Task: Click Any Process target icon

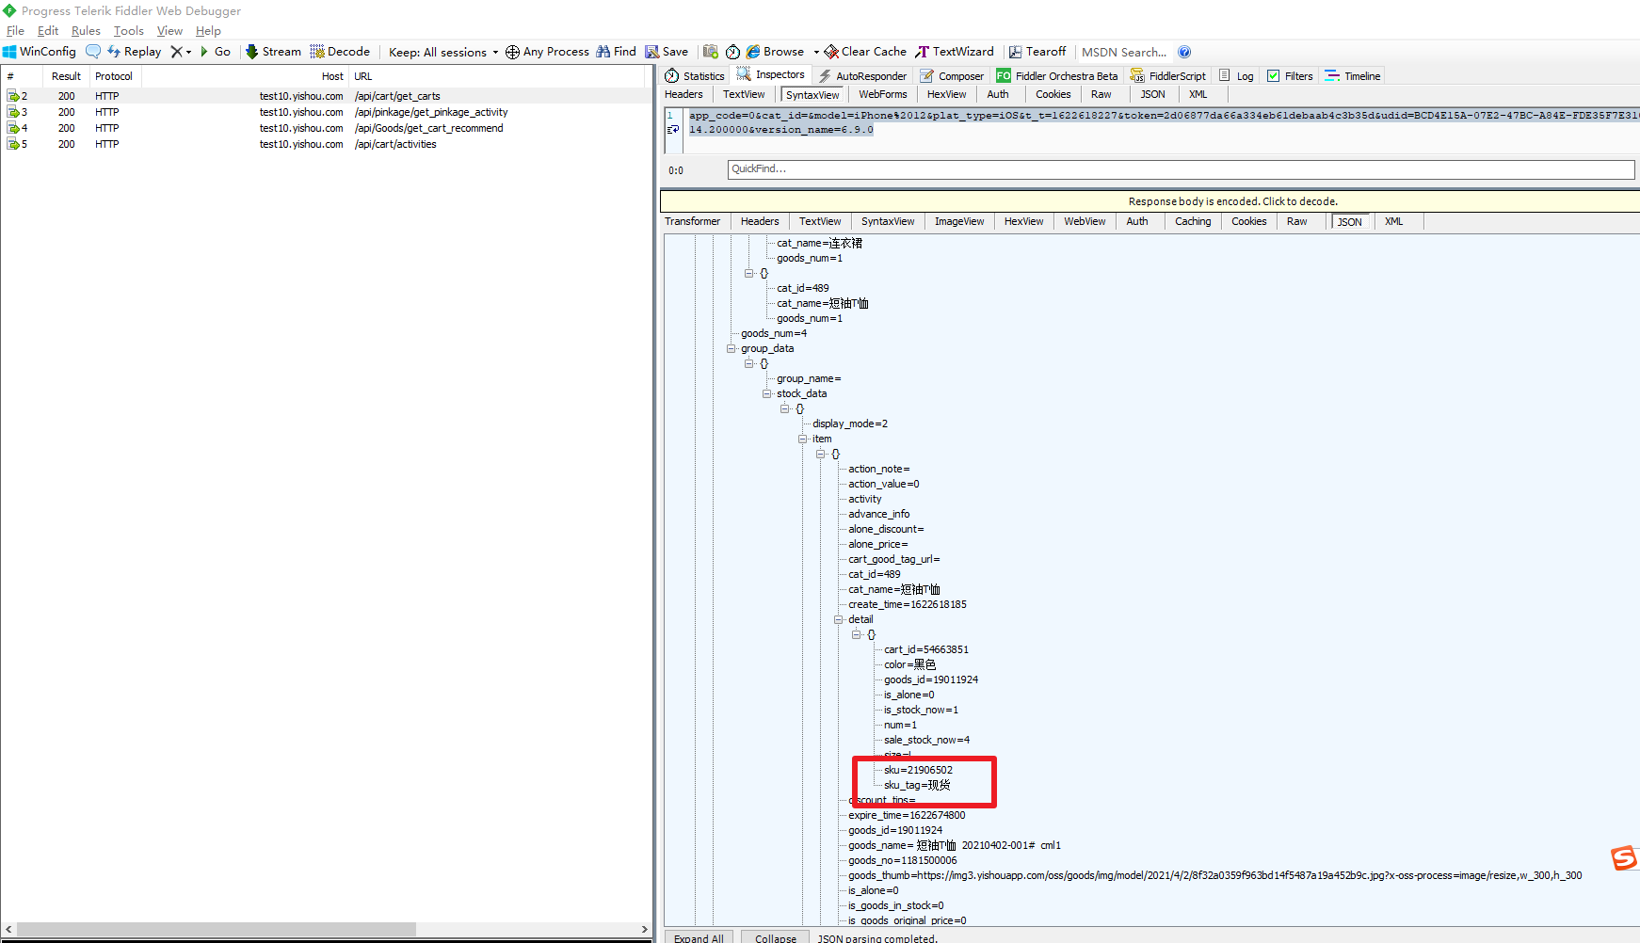Action: (x=512, y=52)
